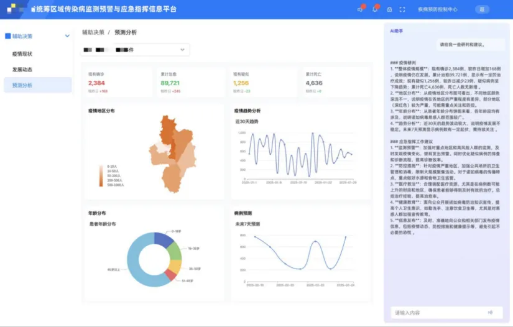The width and height of the screenshot is (513, 327).
Task: Click the darkest orange region on map
Action: [167, 129]
